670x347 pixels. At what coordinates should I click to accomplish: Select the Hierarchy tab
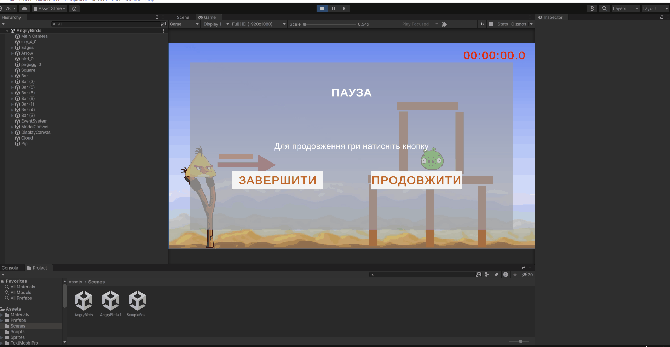coord(11,17)
